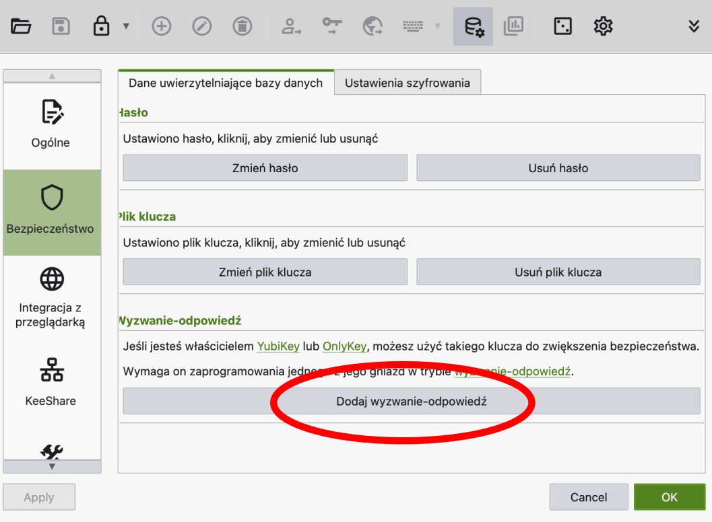
Task: Select the Ogólne sidebar section
Action: (51, 124)
